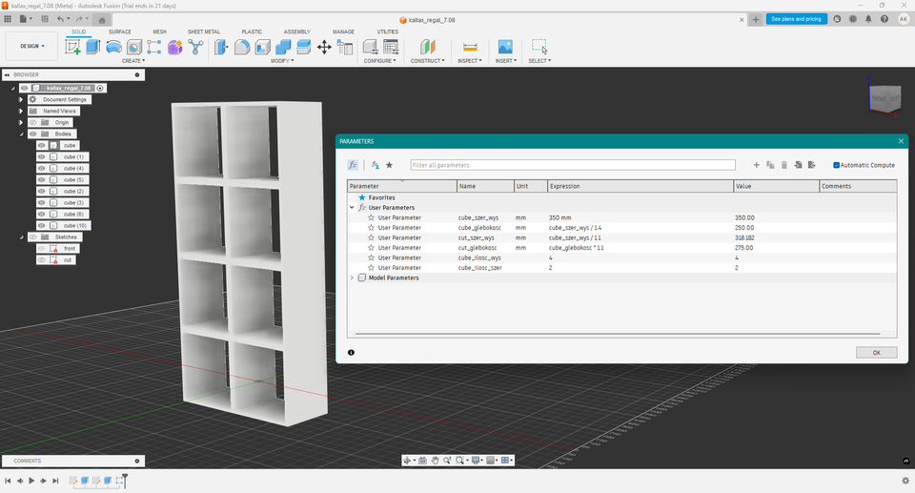915x493 pixels.
Task: Toggle Automatic Compute checkbox
Action: pos(836,165)
